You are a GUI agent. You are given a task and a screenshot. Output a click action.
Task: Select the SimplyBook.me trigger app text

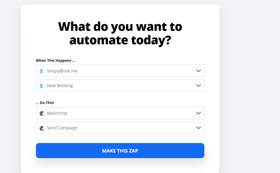62,71
